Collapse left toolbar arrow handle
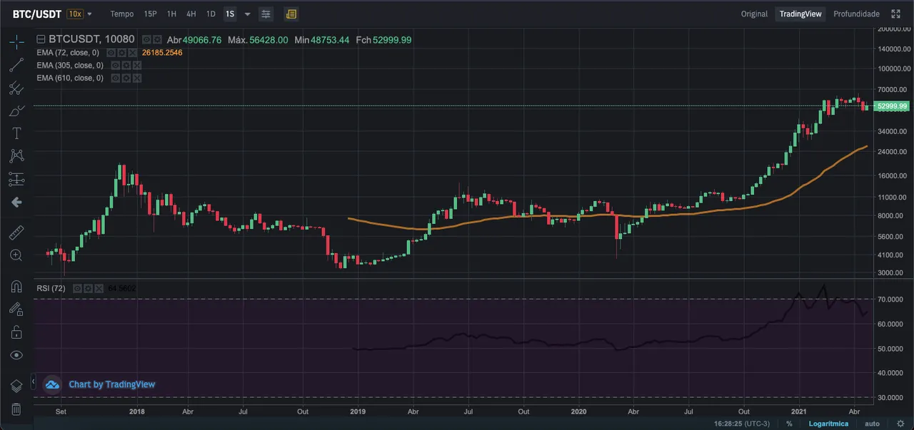914x430 pixels. tap(32, 382)
